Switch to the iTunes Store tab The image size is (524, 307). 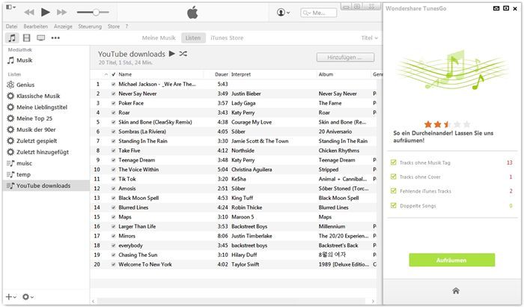point(227,37)
